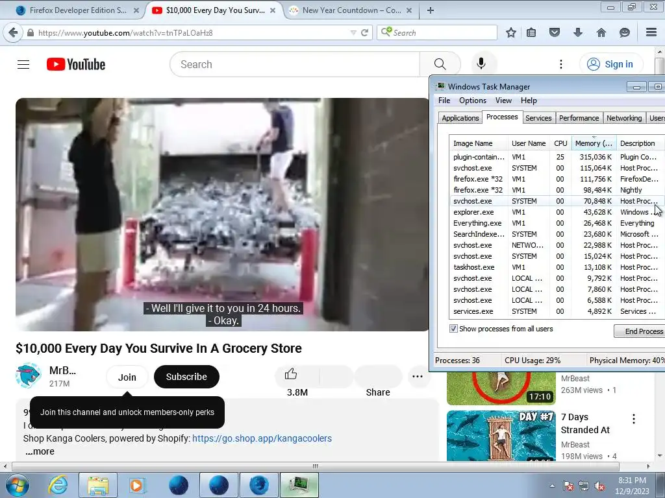Open more actions ellipsis under video
The image size is (665, 498).
tap(418, 376)
